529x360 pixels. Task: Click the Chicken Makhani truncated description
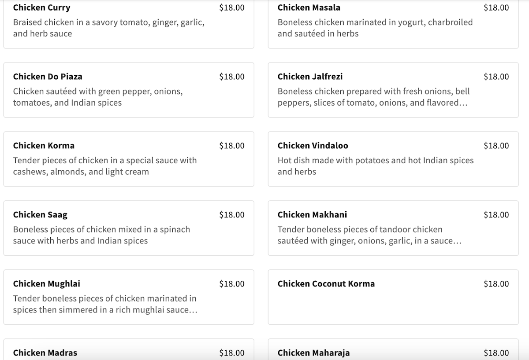click(369, 235)
